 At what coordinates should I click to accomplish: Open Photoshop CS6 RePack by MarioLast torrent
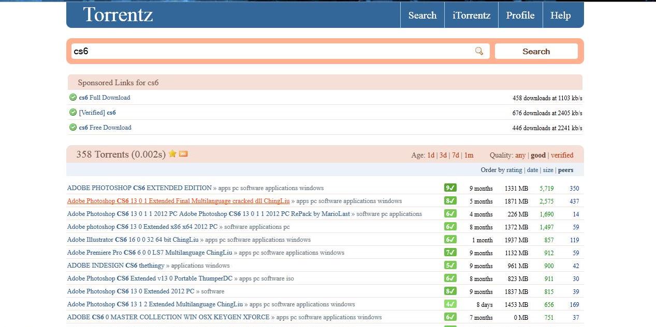pyautogui.click(x=208, y=214)
